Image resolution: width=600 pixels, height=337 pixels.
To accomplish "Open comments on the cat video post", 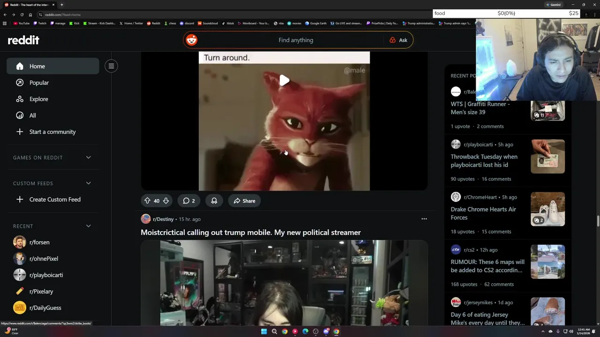I will point(189,201).
